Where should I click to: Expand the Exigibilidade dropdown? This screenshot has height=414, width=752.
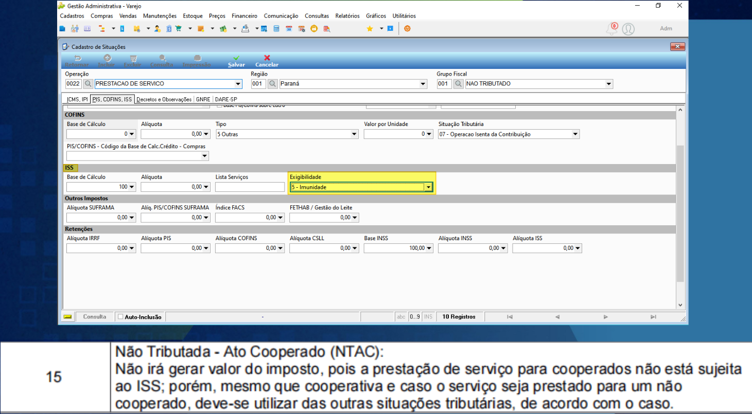(x=428, y=188)
